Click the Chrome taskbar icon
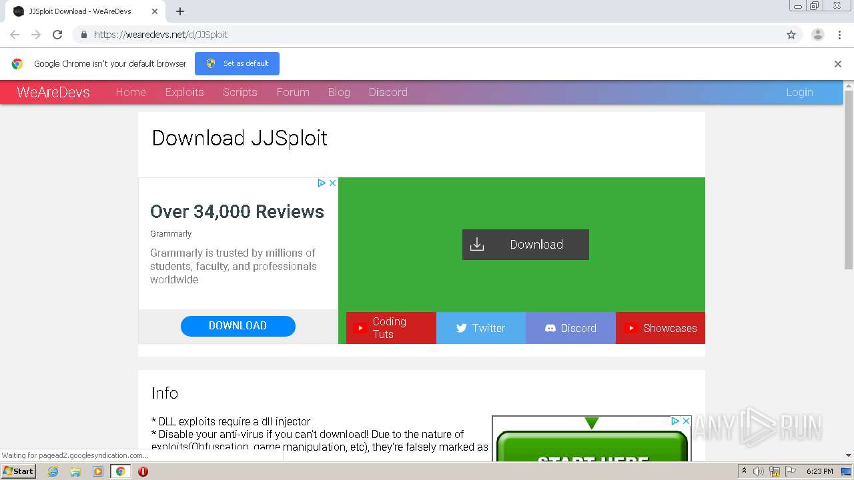Image resolution: width=854 pixels, height=480 pixels. (x=121, y=471)
